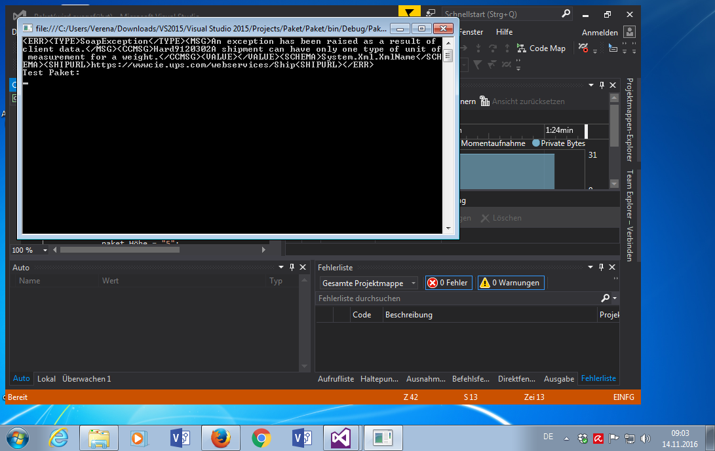Open the Hilfe menu
This screenshot has height=451, width=715.
504,32
